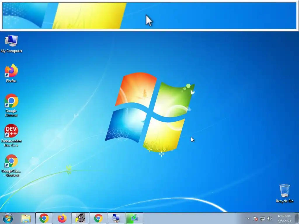Open the volume speaker tray icon
Image resolution: width=299 pixels, height=224 pixels.
[270, 218]
